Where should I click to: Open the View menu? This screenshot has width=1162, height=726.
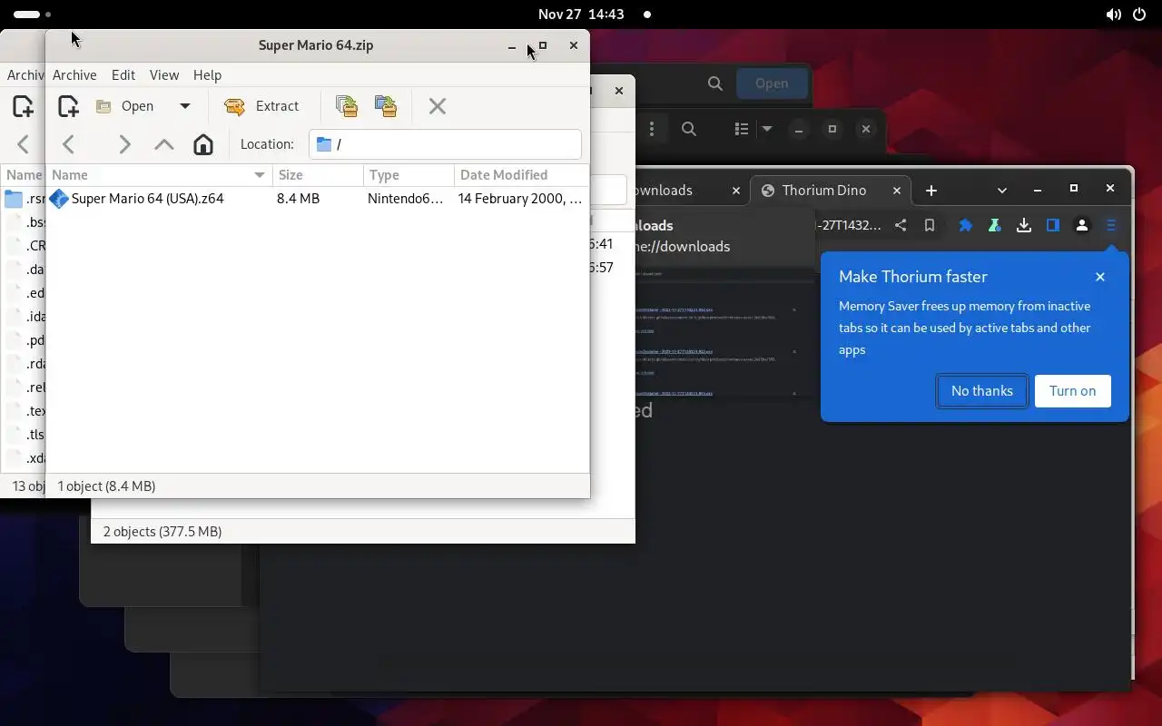pos(164,75)
